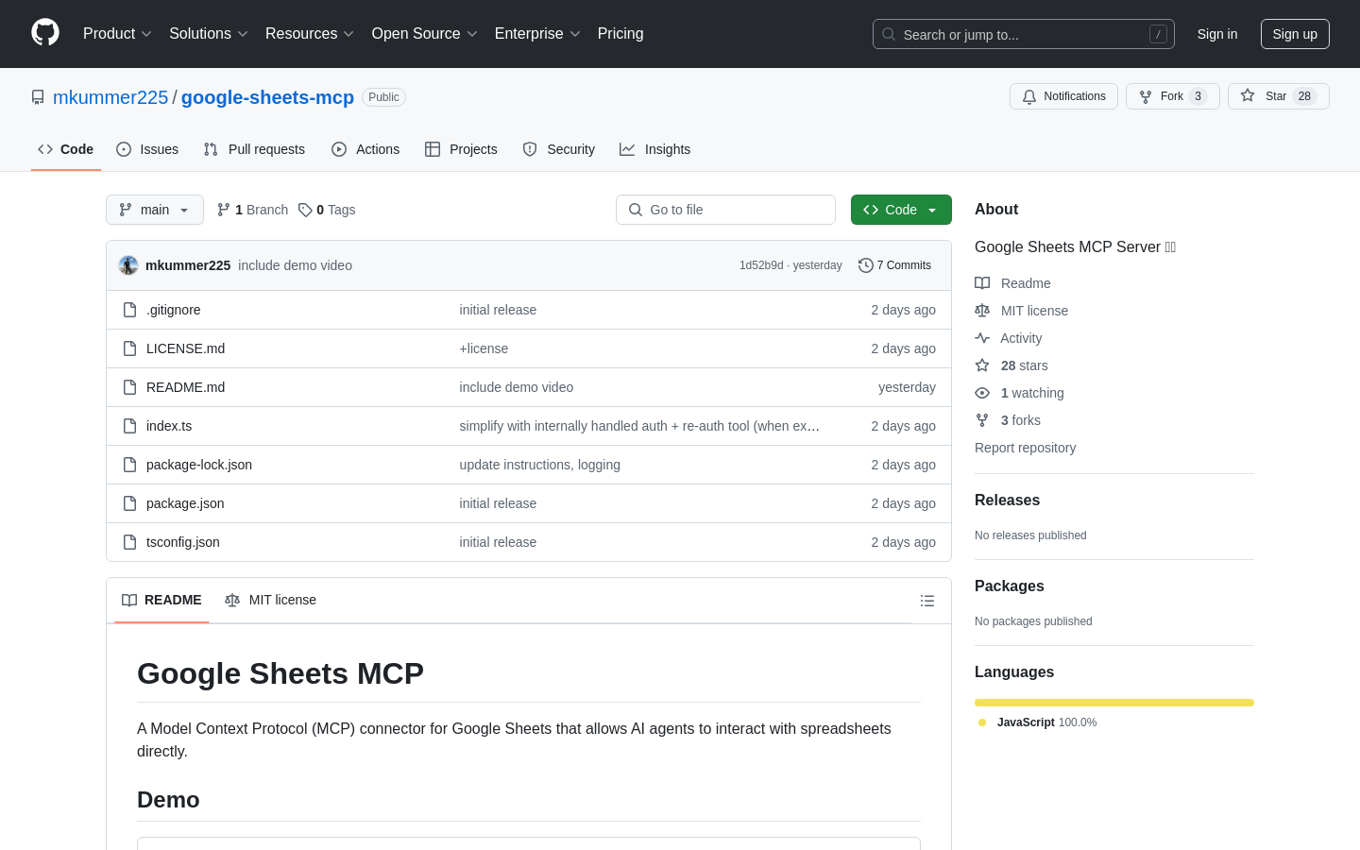Image resolution: width=1360 pixels, height=850 pixels.
Task: Expand the Open Source menu
Action: (x=424, y=33)
